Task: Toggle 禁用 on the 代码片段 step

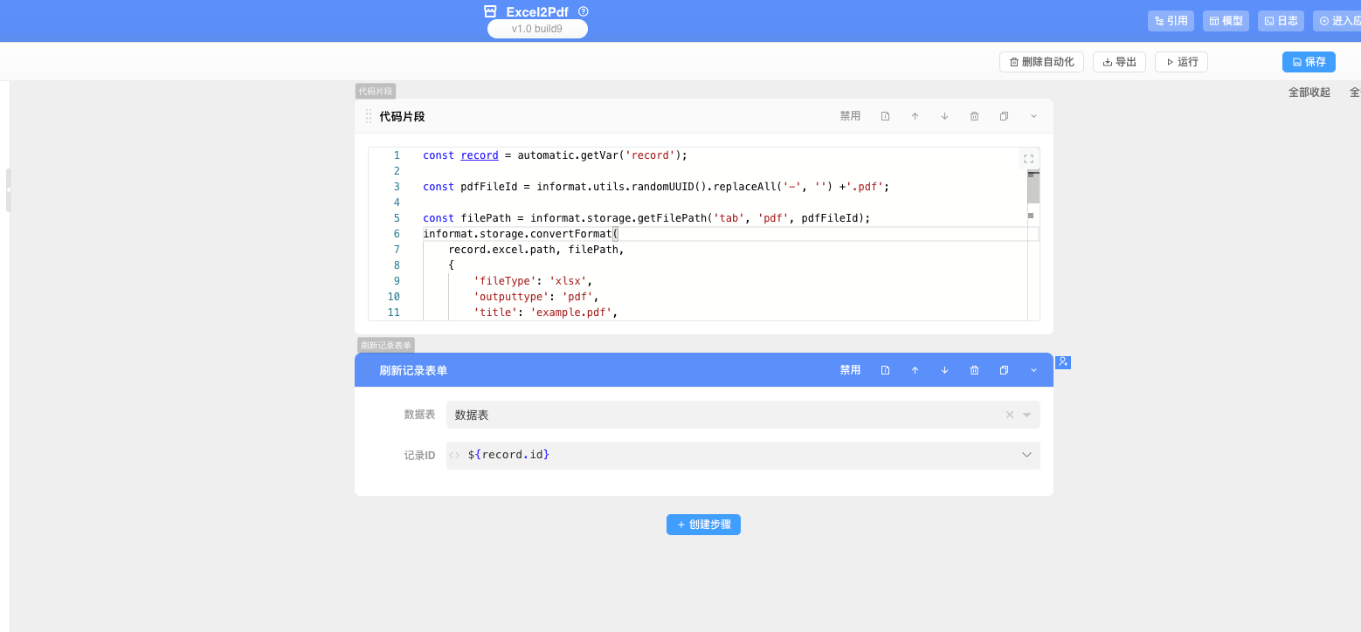Action: tap(850, 116)
